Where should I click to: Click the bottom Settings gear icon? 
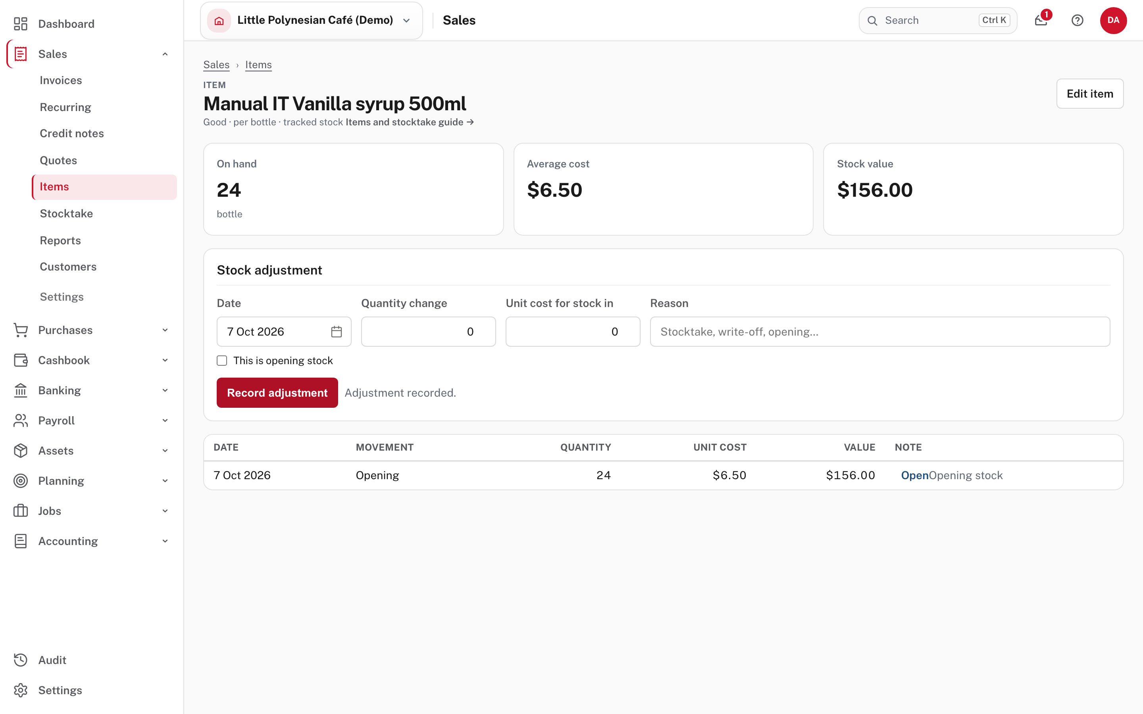(20, 690)
